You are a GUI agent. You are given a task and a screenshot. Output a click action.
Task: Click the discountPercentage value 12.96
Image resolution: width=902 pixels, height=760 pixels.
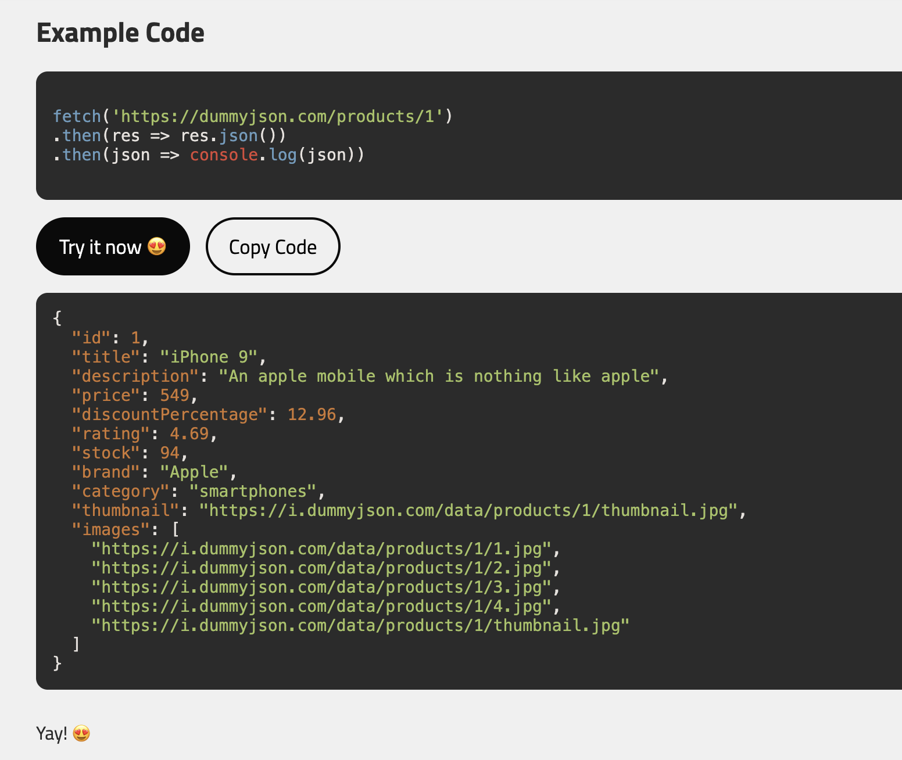312,414
